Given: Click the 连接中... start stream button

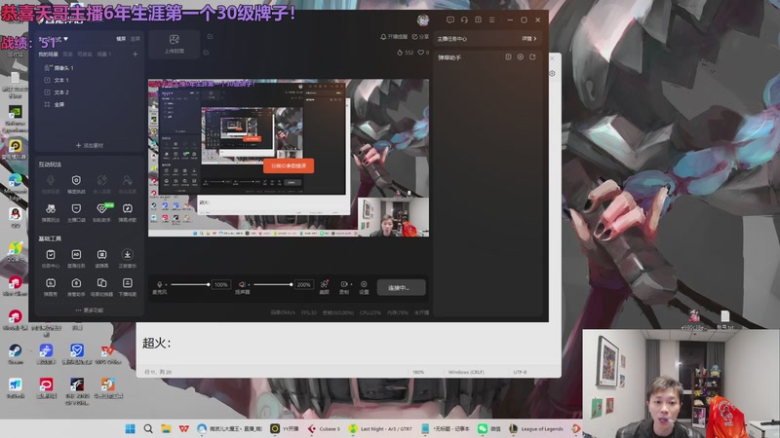Looking at the screenshot, I should click(x=401, y=287).
